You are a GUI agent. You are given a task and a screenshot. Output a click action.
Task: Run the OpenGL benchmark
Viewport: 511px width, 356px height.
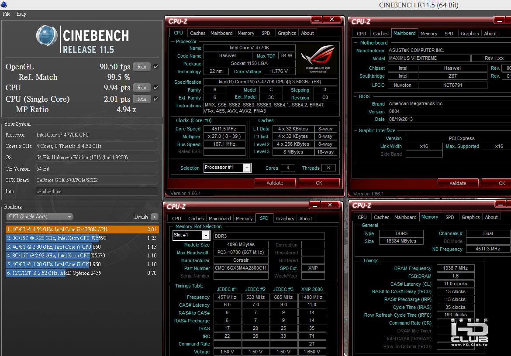[x=142, y=67]
